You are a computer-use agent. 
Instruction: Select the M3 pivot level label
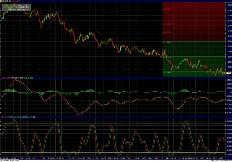coord(166,32)
